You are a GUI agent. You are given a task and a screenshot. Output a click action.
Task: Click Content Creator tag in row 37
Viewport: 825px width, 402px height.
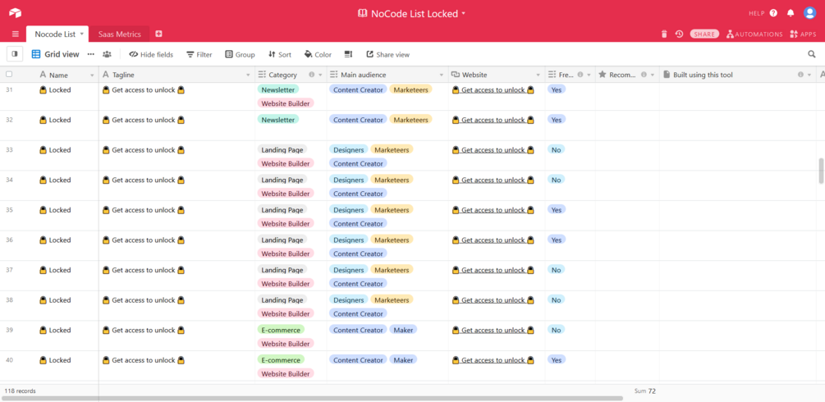point(358,284)
